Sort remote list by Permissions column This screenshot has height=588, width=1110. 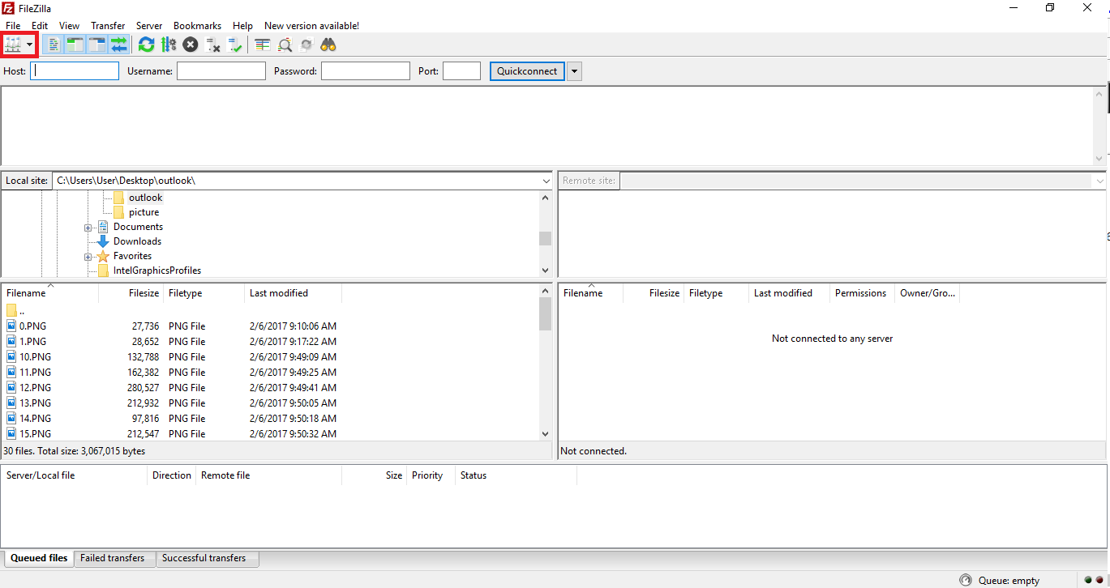863,293
